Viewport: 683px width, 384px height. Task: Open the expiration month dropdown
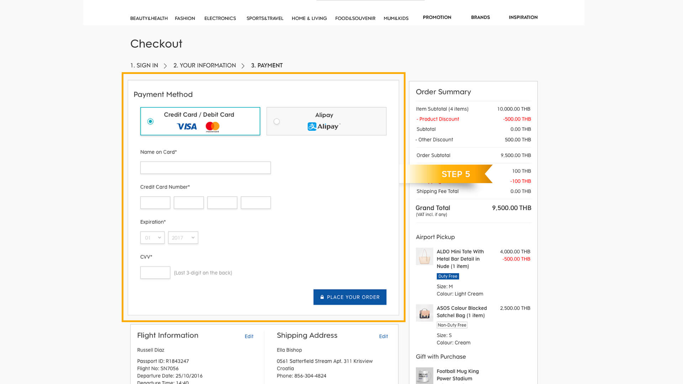tap(152, 238)
